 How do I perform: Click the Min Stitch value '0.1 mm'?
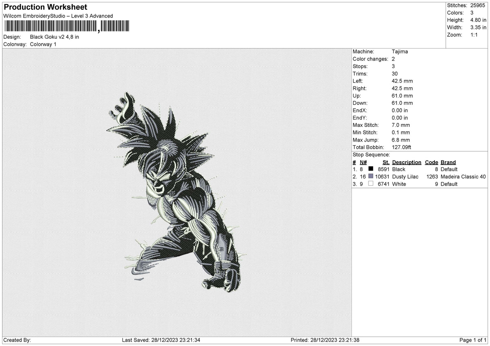(401, 132)
